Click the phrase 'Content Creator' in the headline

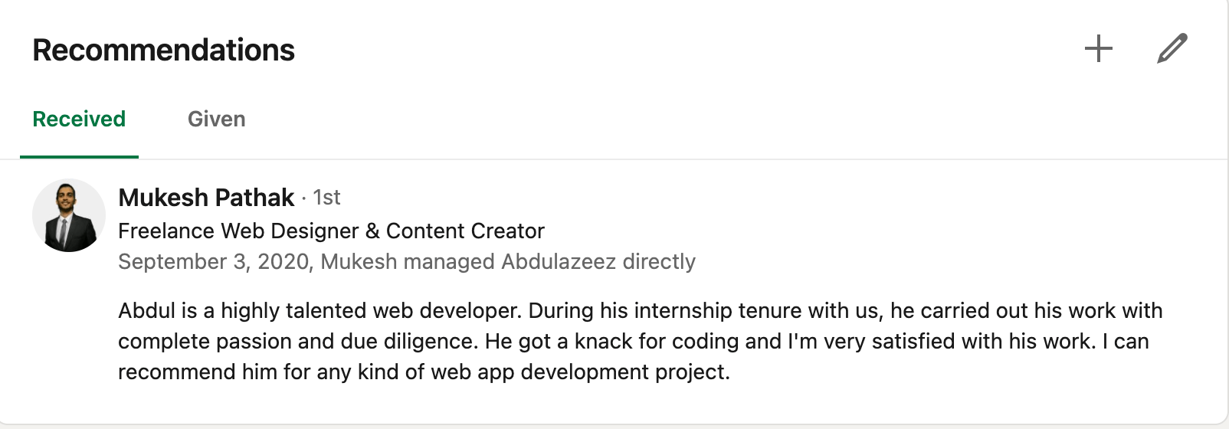(x=465, y=231)
